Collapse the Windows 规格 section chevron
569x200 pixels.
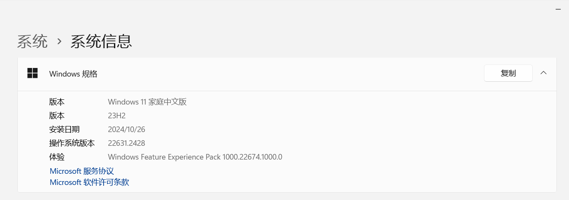click(x=544, y=73)
